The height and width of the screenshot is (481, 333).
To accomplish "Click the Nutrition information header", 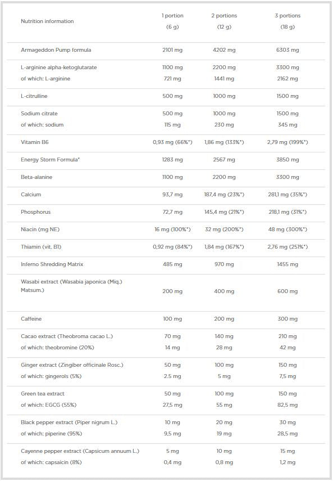I will 47,21.
